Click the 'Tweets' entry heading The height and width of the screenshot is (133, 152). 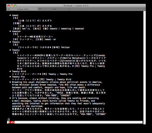click(16, 42)
